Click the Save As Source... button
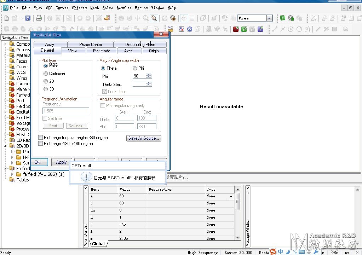This screenshot has width=362, height=255. [x=144, y=138]
